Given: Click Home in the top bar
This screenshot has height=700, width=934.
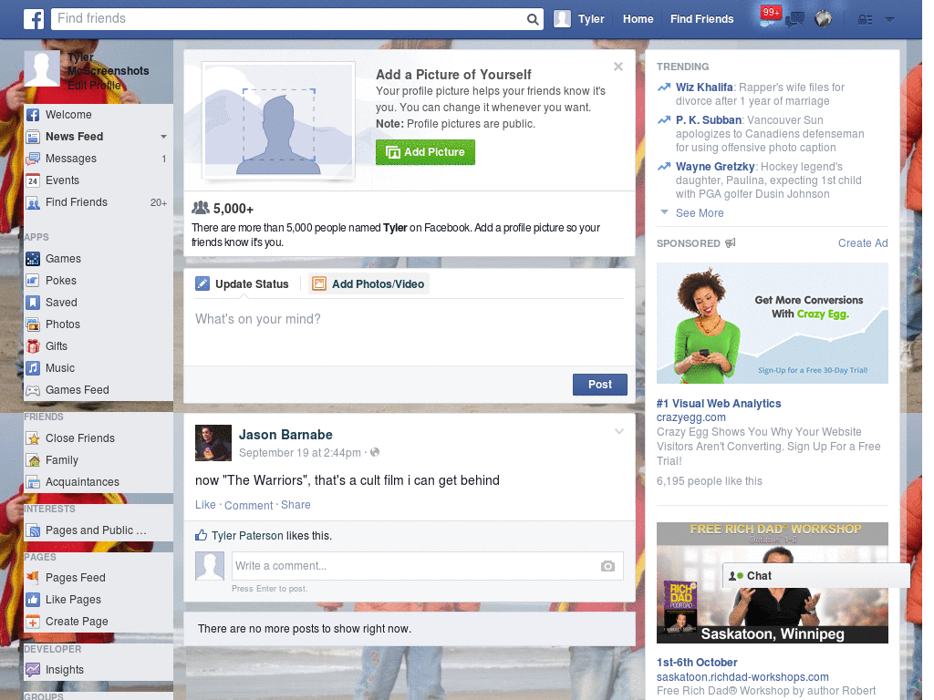Looking at the screenshot, I should [638, 19].
